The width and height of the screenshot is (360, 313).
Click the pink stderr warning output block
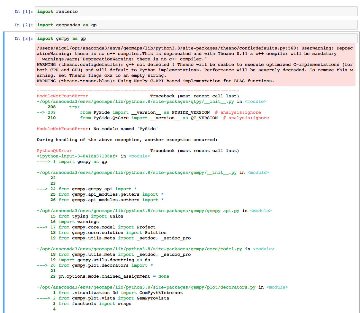[195, 65]
